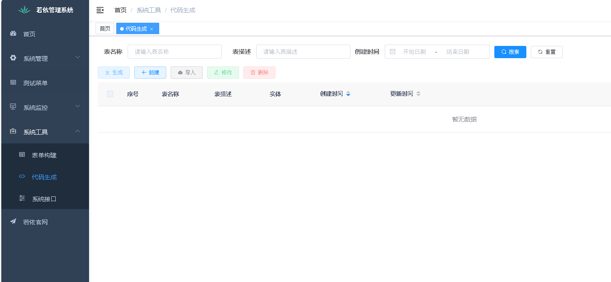Image resolution: width=611 pixels, height=282 pixels.
Task: Sort the table by 更新时间 column arrows
Action: click(x=418, y=94)
